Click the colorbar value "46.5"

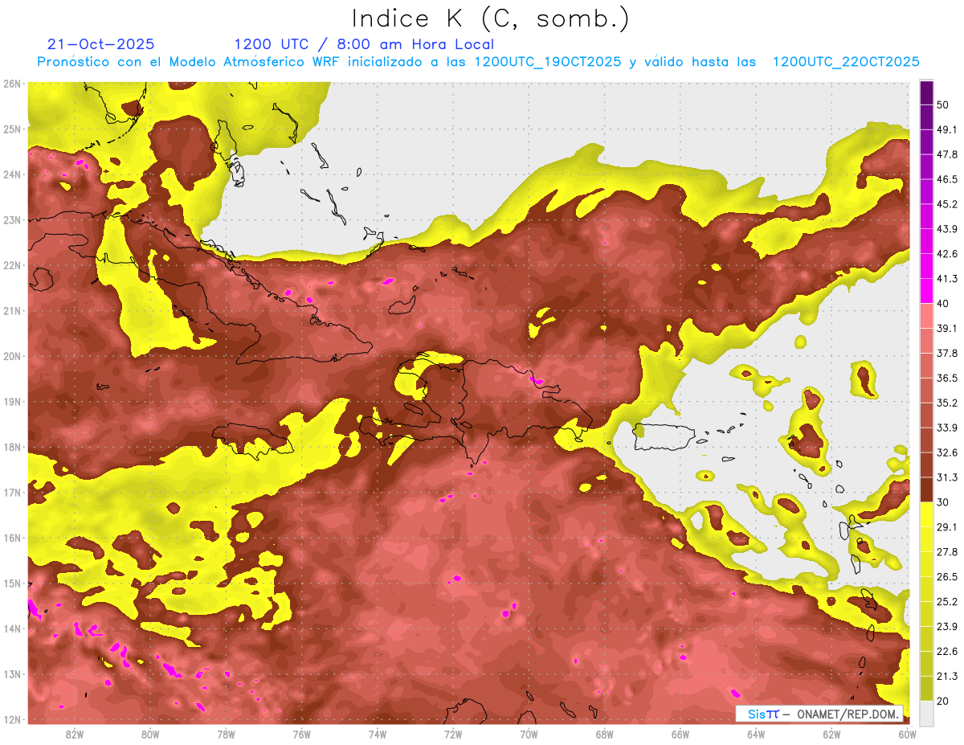(x=947, y=179)
